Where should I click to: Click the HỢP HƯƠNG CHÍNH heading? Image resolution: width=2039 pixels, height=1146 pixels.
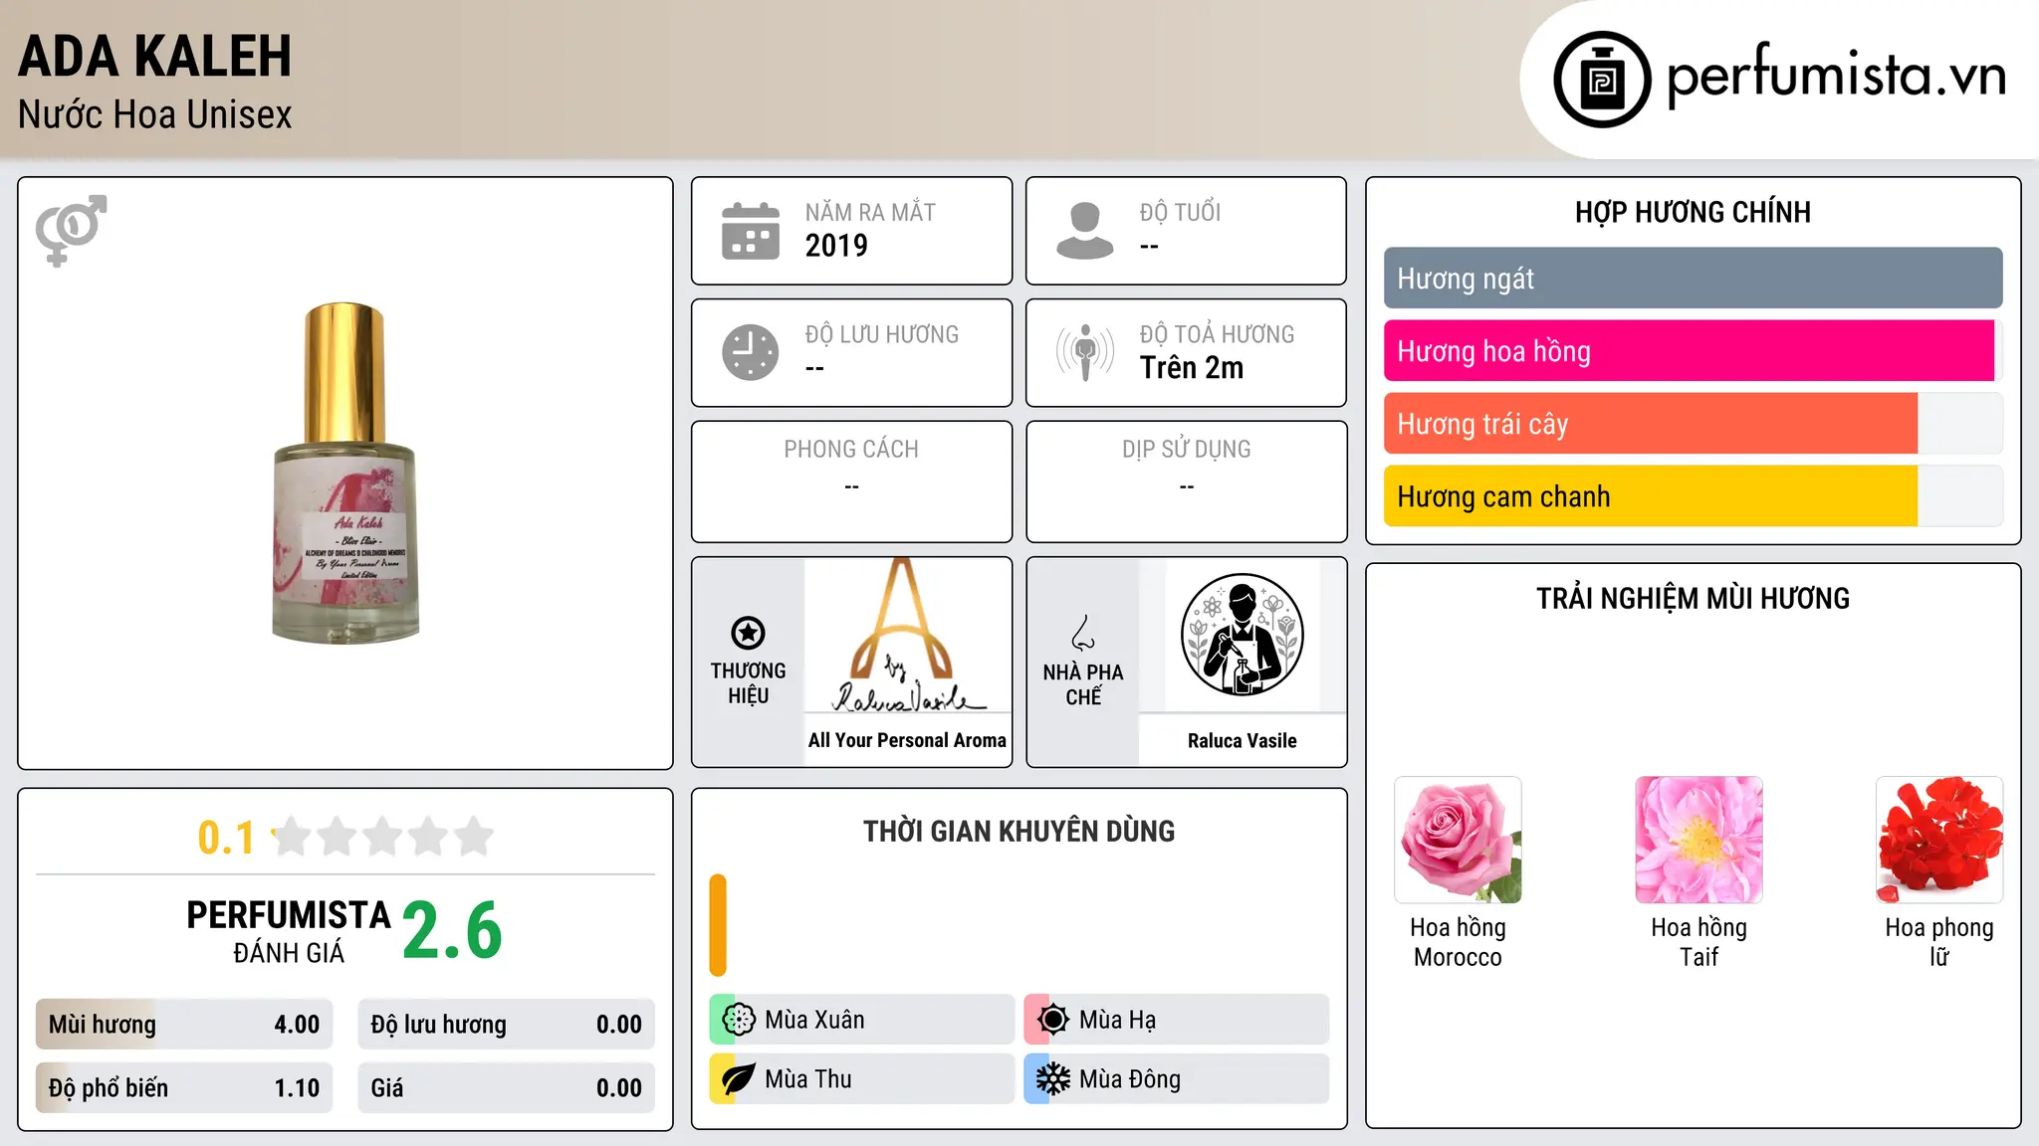(x=1693, y=212)
